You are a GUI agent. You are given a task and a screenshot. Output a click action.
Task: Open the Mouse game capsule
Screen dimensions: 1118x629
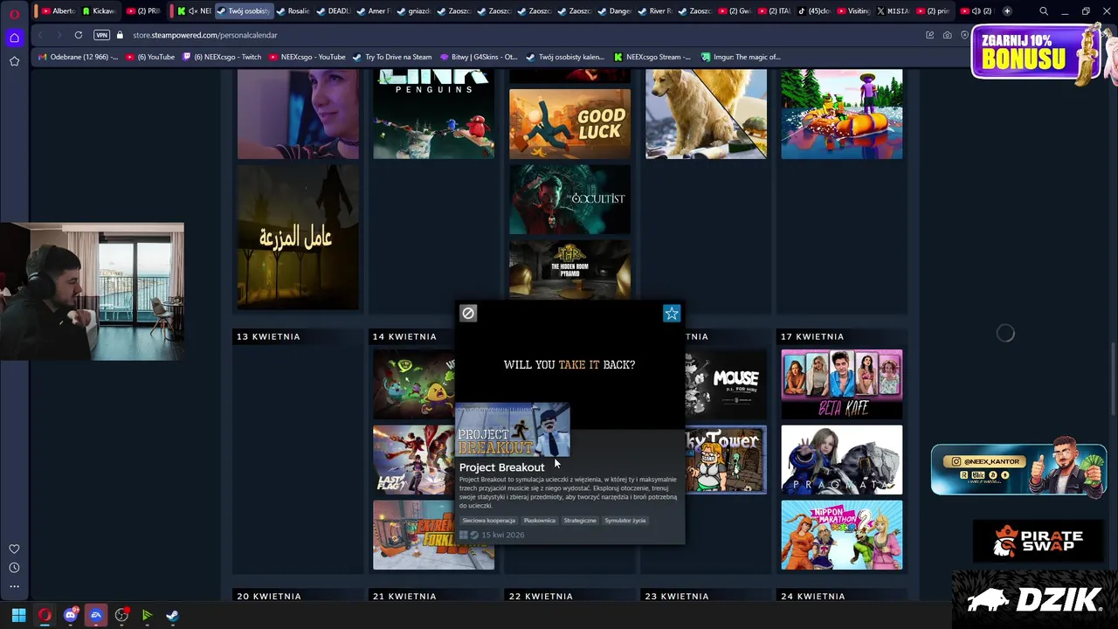tap(726, 384)
